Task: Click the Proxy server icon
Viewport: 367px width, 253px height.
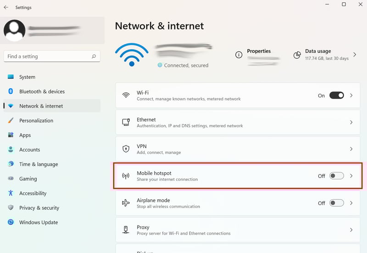Action: (126, 230)
